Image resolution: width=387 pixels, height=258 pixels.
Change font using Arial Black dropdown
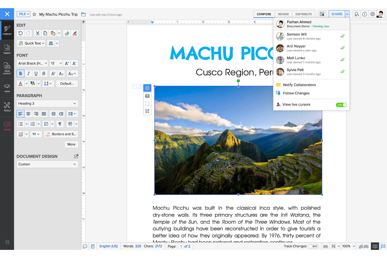pos(32,63)
